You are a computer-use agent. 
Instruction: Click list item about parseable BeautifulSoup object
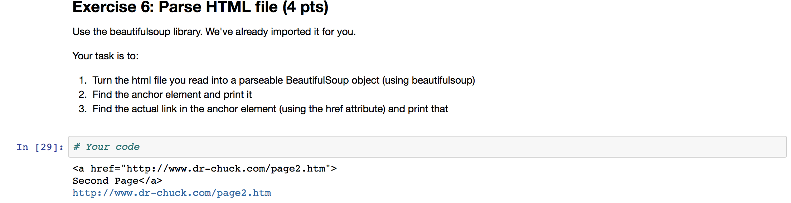[x=284, y=80]
